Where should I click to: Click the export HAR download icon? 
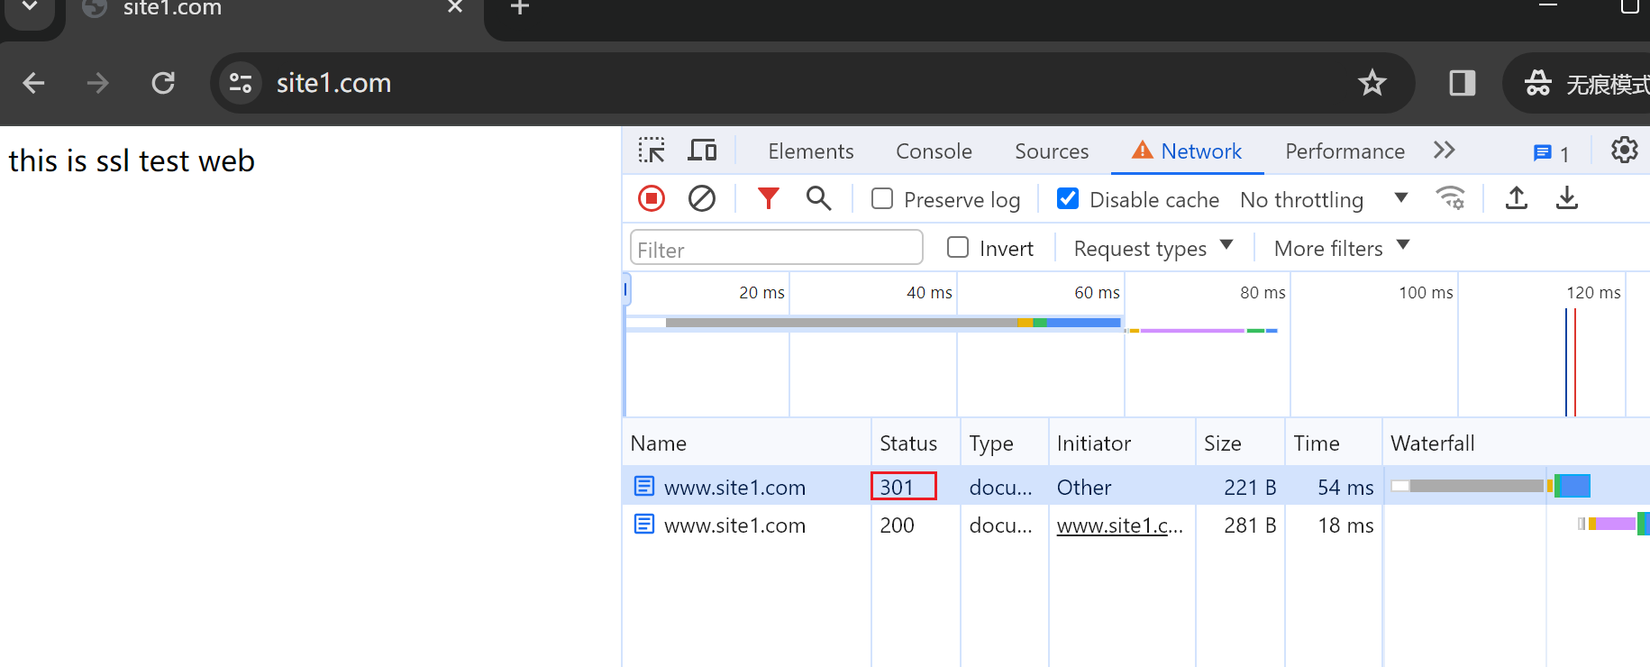tap(1567, 198)
